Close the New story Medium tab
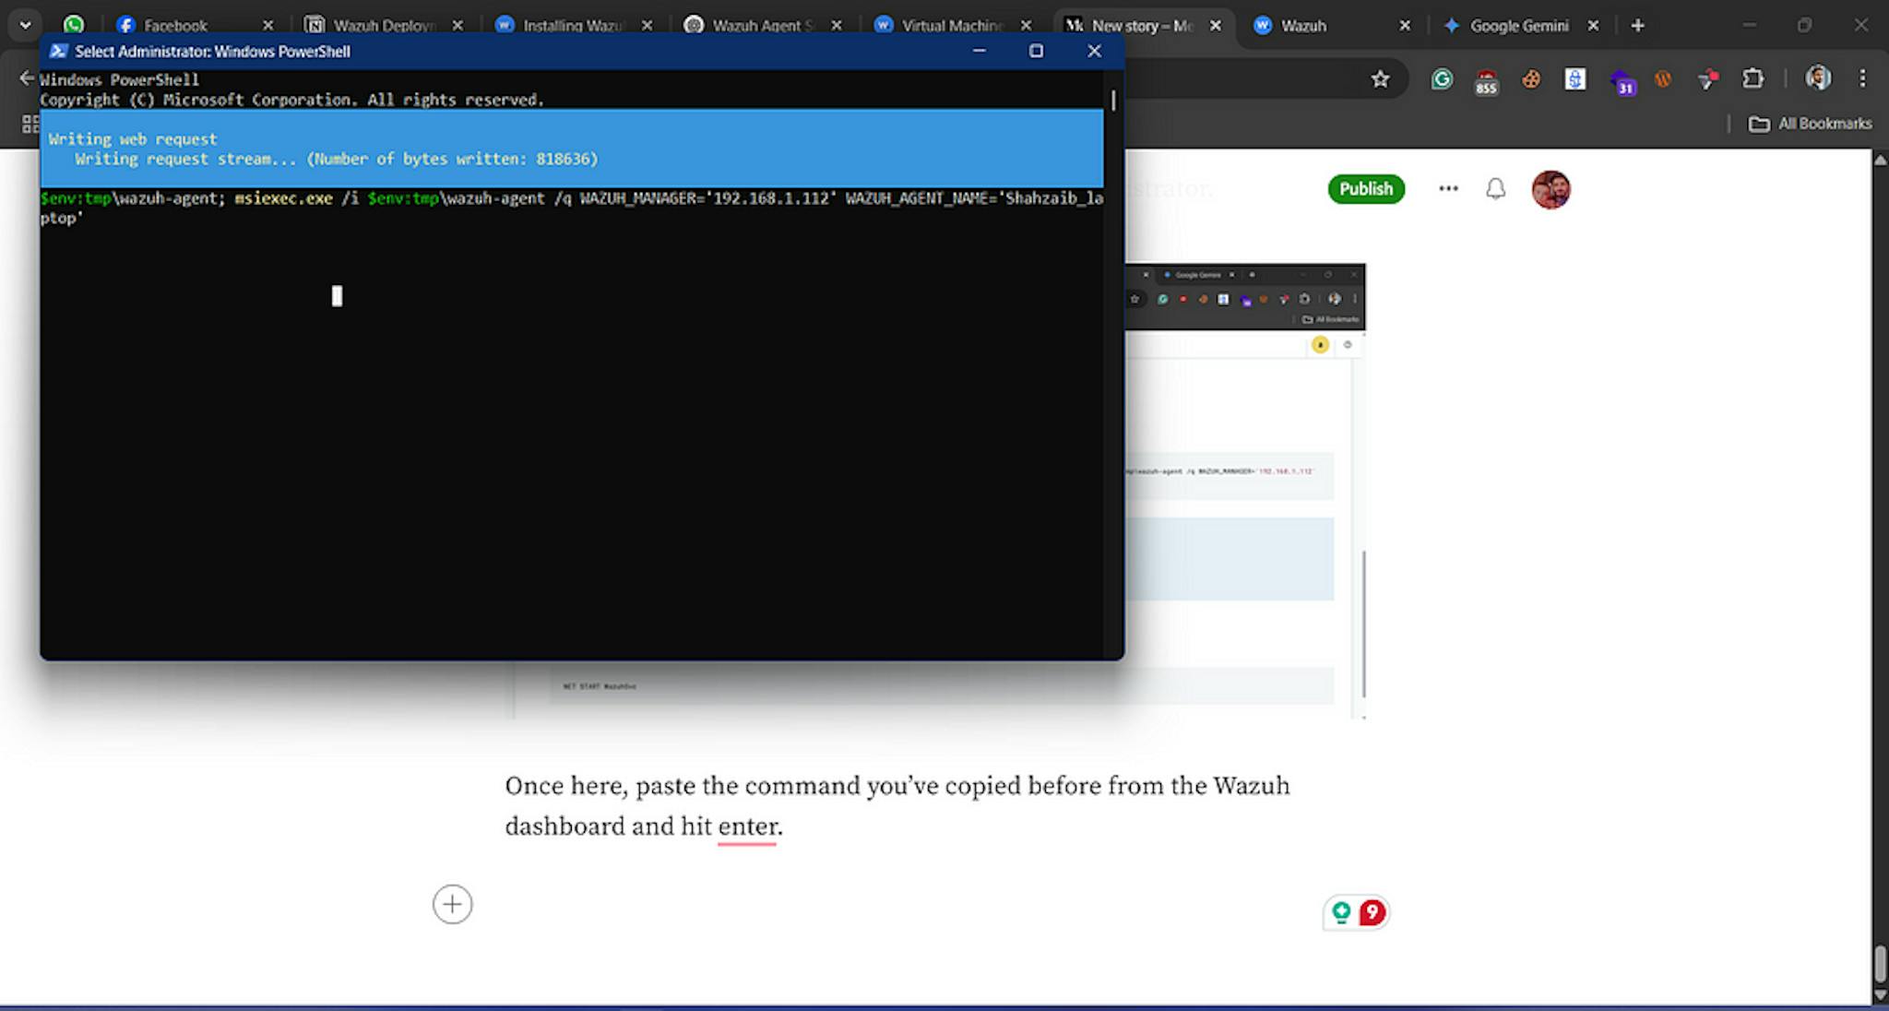This screenshot has width=1889, height=1011. click(x=1216, y=26)
